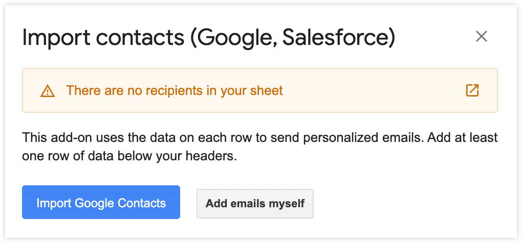Screen dimensions: 522x243
Task: Close the Import contacts dialog
Action: 482,37
